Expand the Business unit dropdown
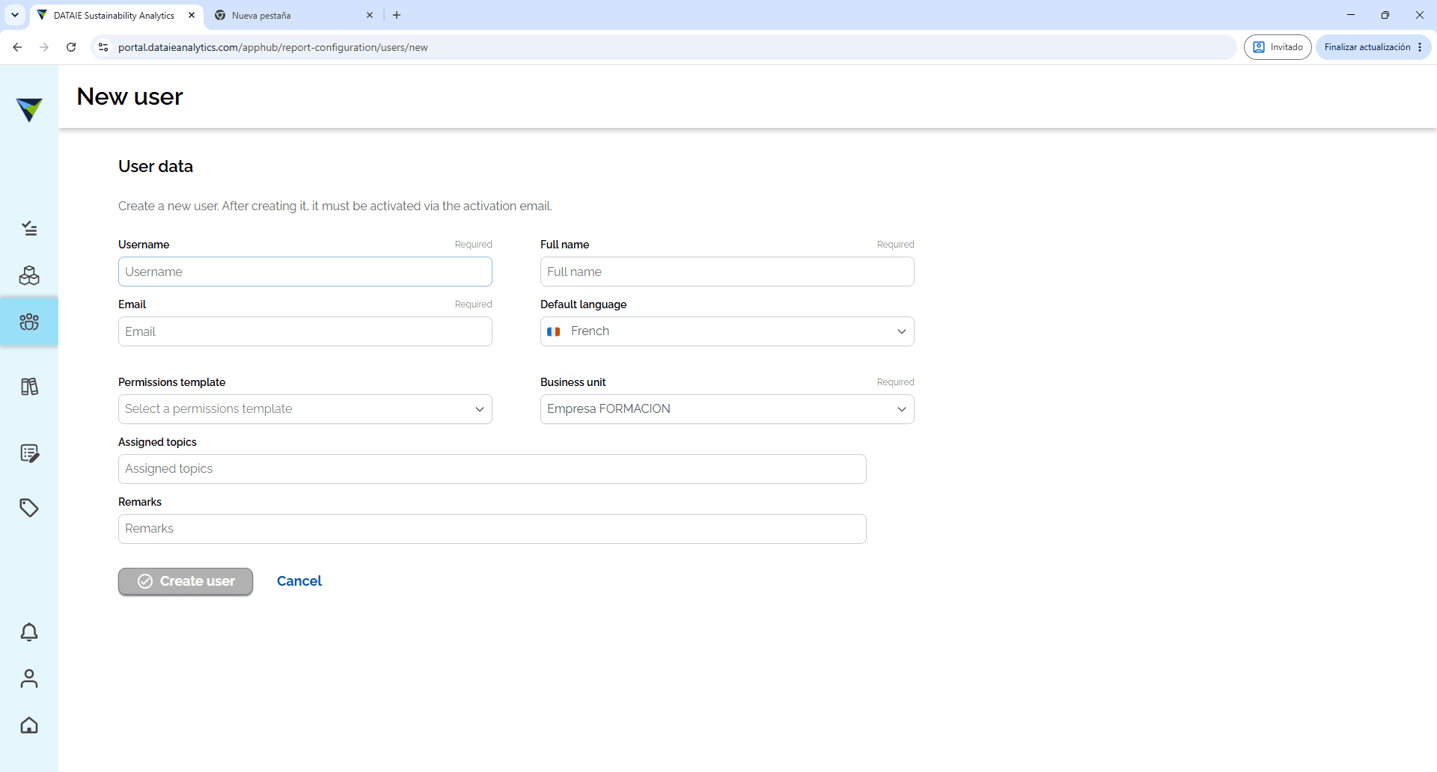Image resolution: width=1437 pixels, height=772 pixels. click(x=727, y=409)
